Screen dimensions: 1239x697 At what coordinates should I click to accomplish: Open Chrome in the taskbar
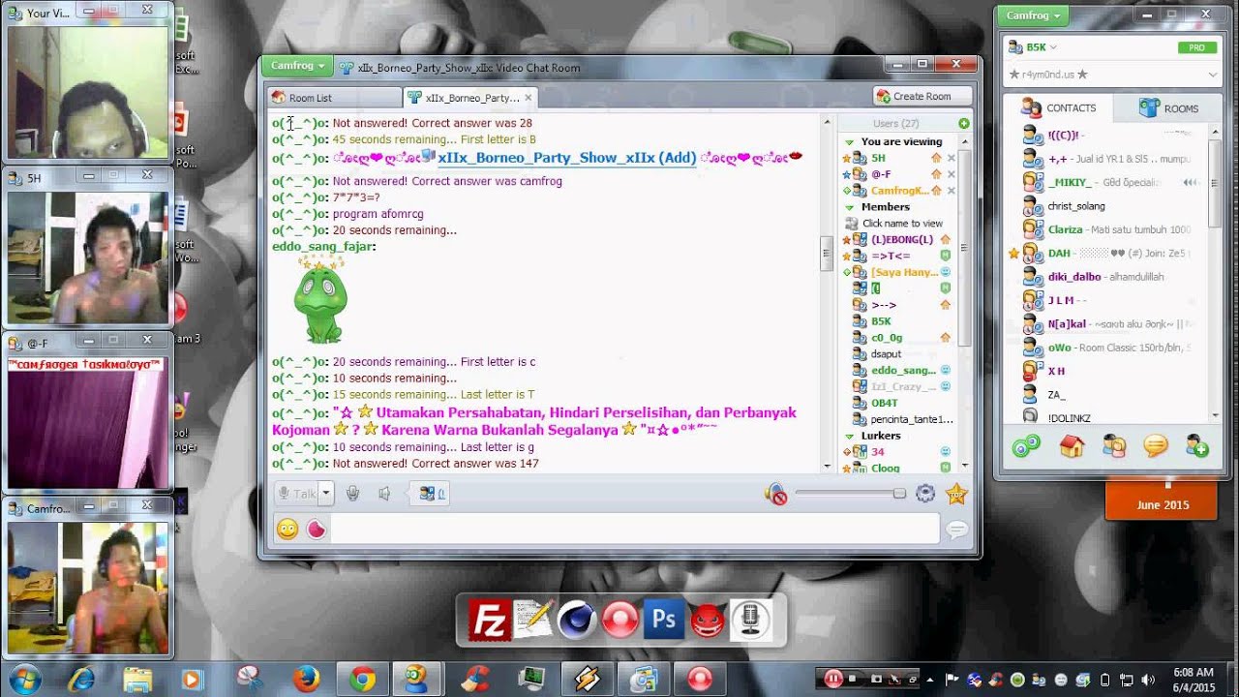coord(363,680)
